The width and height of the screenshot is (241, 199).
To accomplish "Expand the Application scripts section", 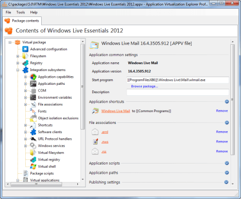I will pos(227,163).
